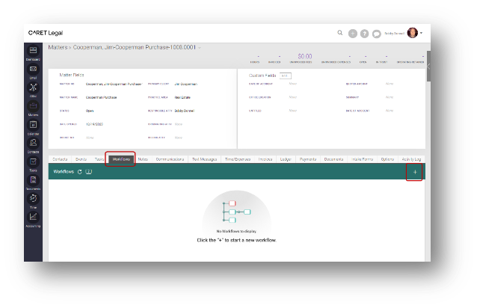This screenshot has width=477, height=308.
Task: Click the help question mark icon
Action: coord(365,34)
